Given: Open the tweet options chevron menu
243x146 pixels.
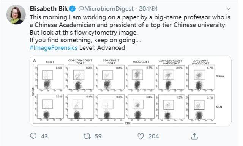Looking at the screenshot, I should [229, 9].
